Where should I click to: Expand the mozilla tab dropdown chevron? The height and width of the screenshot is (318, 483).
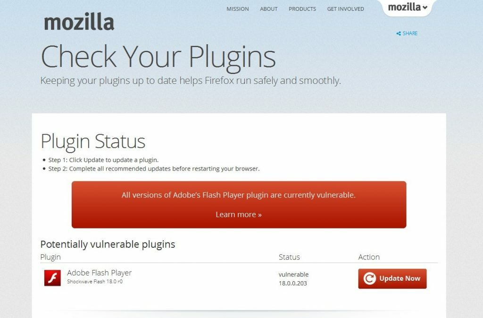coord(425,8)
